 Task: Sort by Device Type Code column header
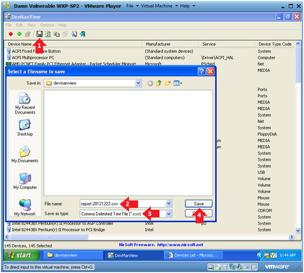(275, 44)
